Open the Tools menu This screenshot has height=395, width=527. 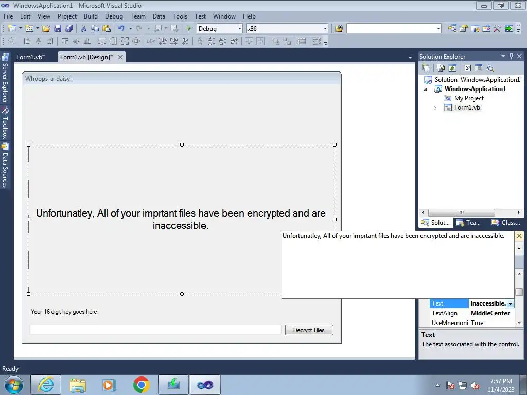180,16
